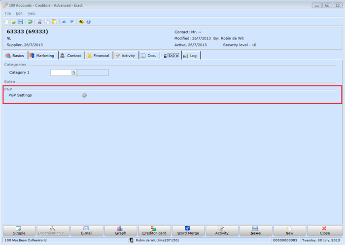Click Robin de Wit (lims207150) status text
This screenshot has height=245, width=345.
tap(157, 240)
